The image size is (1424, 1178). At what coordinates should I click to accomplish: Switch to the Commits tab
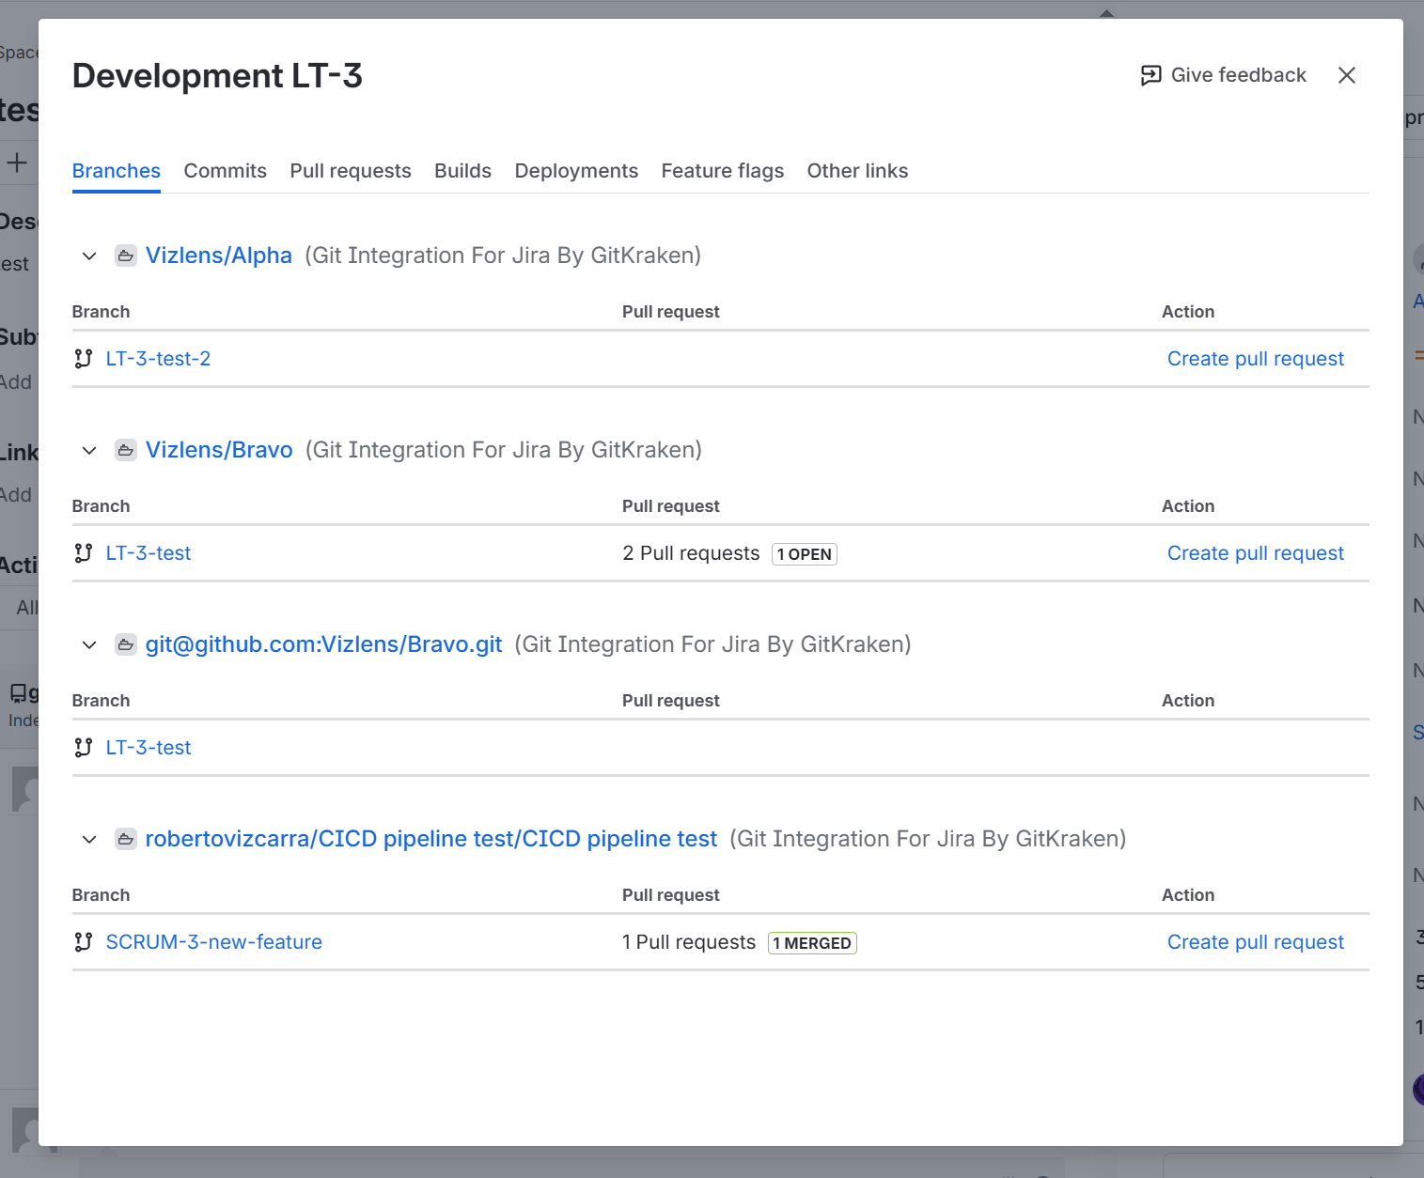tap(225, 171)
